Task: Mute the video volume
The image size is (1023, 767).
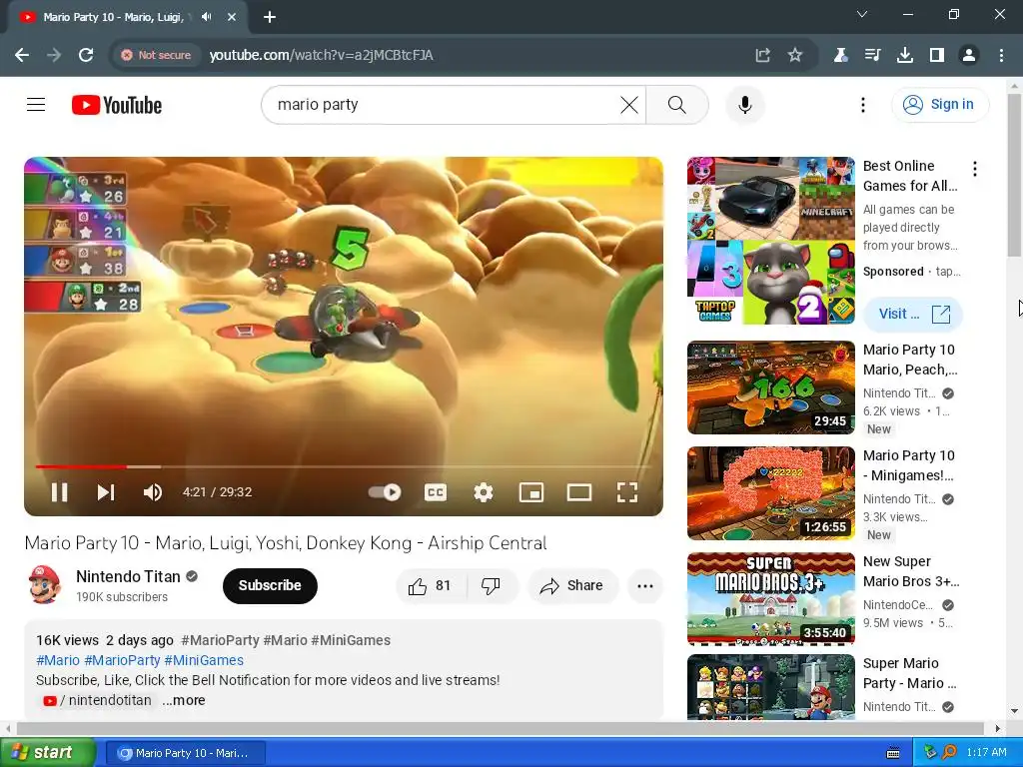Action: point(153,492)
